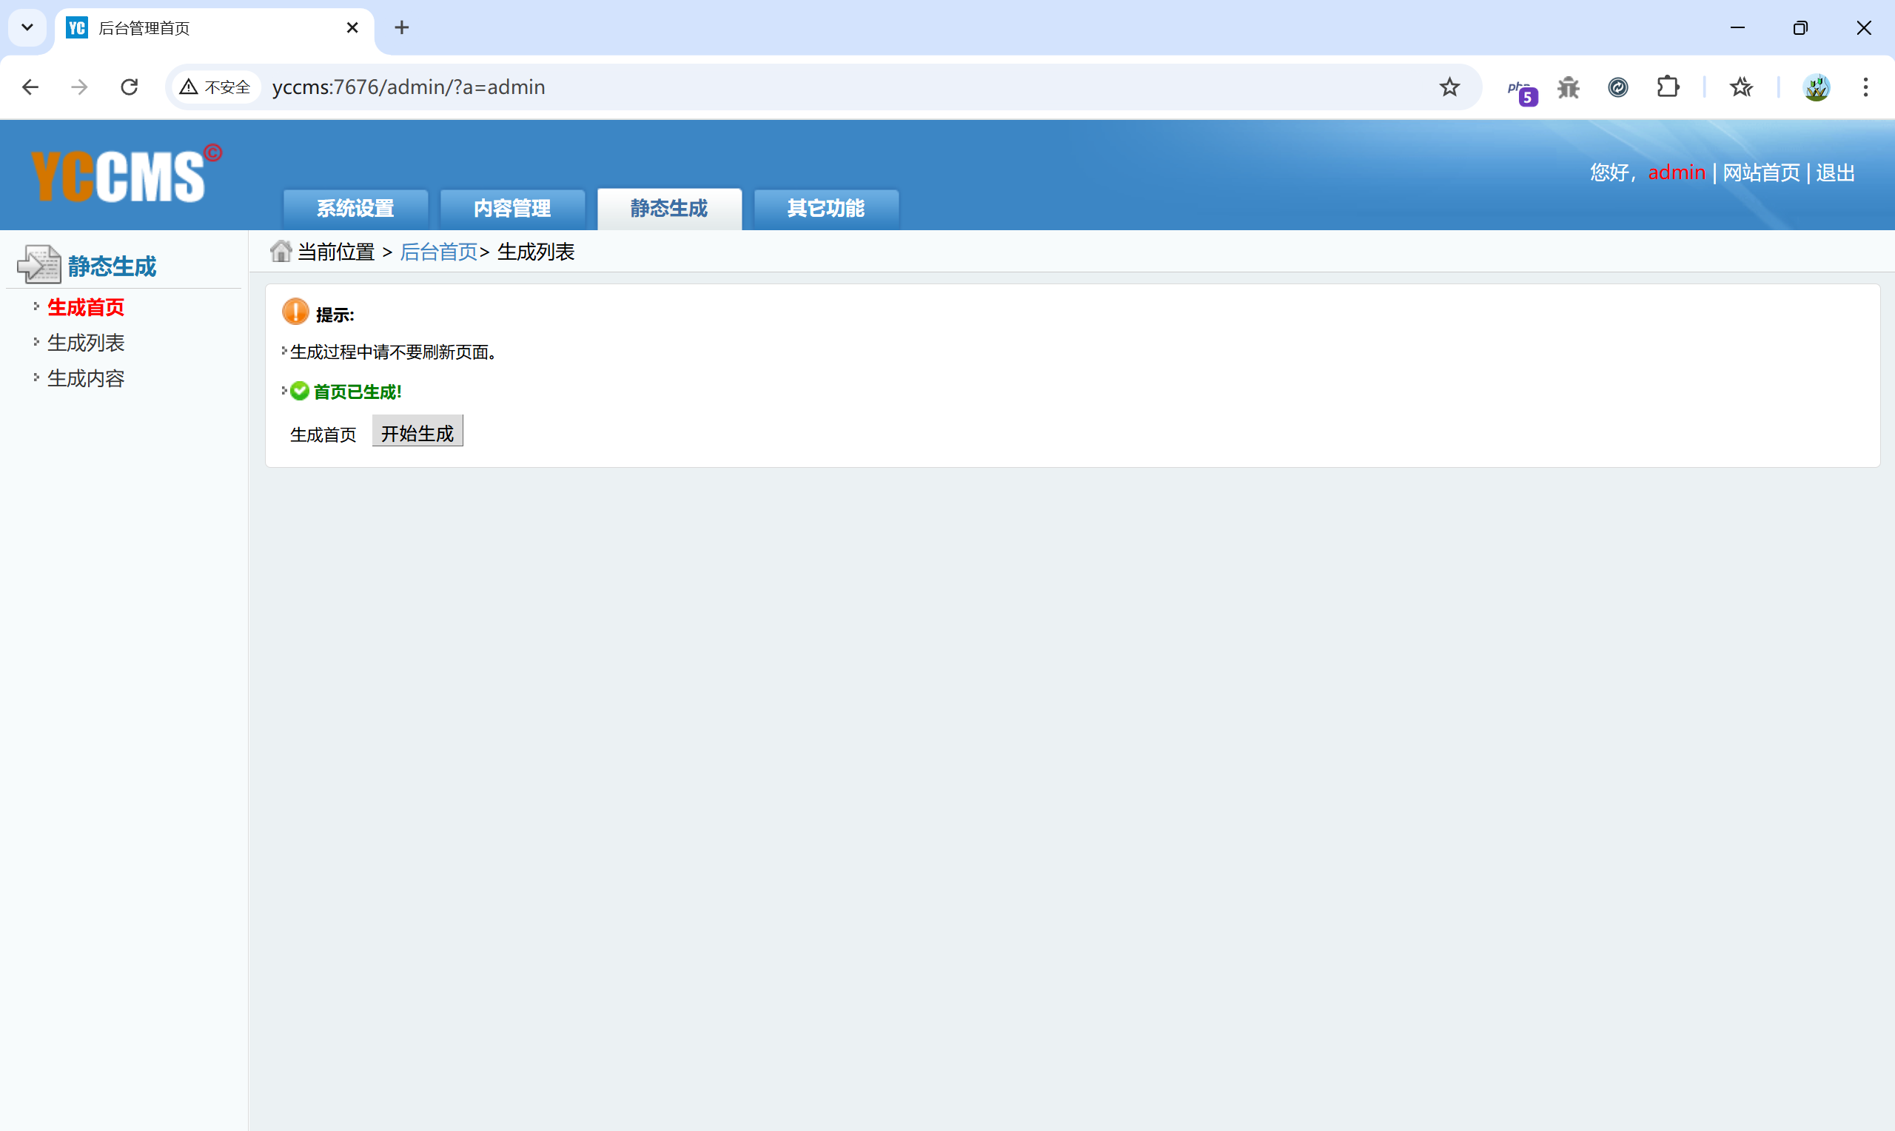This screenshot has height=1131, width=1895.
Task: Open the tab search dropdown arrow
Action: 27,27
